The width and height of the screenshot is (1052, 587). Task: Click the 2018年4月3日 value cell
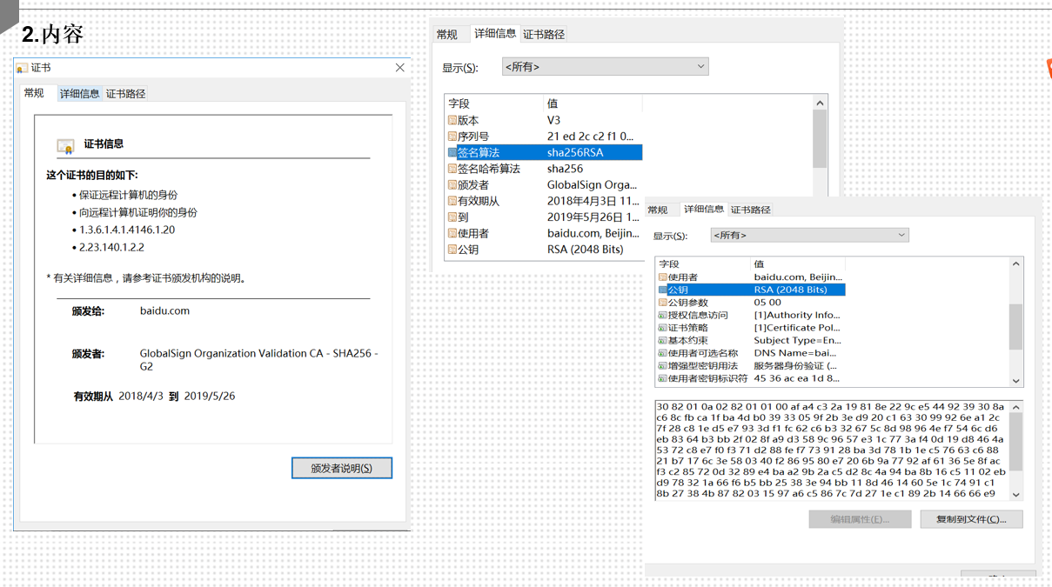pyautogui.click(x=593, y=201)
